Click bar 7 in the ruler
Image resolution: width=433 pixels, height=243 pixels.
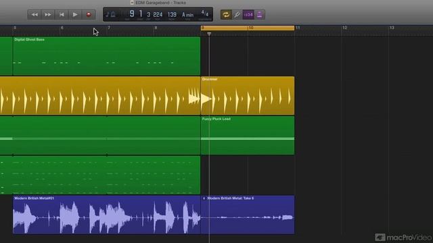[x=109, y=28]
